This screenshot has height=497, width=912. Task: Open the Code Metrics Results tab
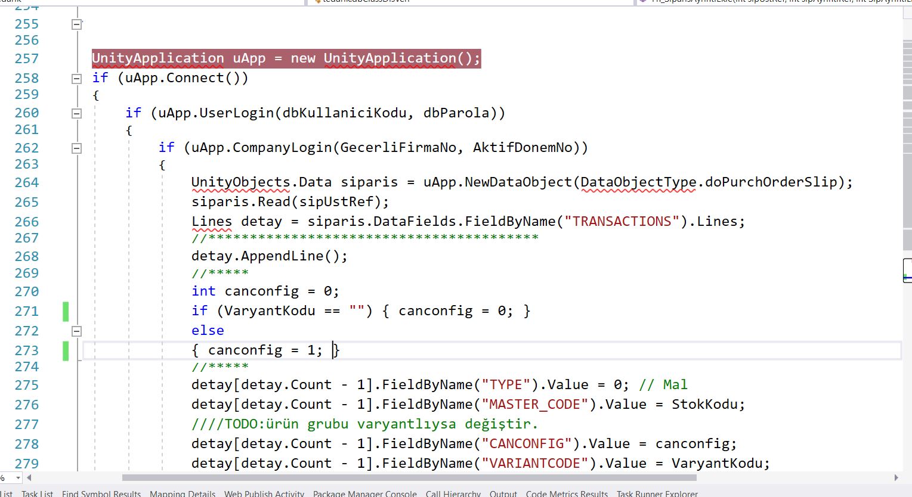[x=567, y=493]
